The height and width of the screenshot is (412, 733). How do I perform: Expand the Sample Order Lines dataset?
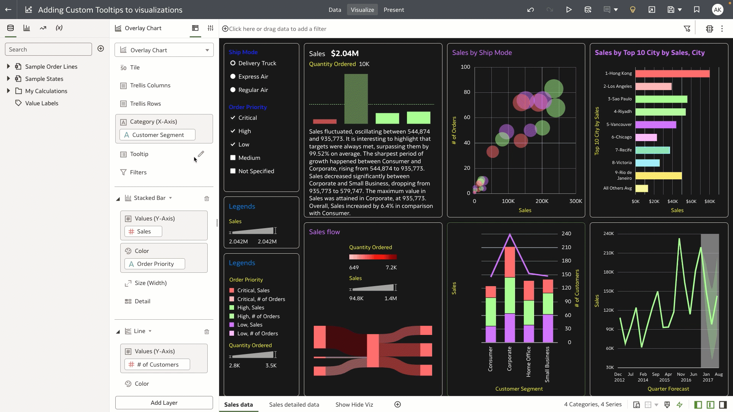(8, 66)
